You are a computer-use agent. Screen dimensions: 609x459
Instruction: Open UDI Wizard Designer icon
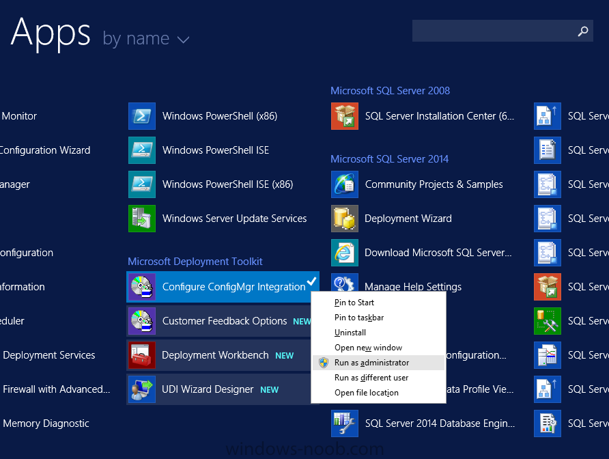click(142, 389)
